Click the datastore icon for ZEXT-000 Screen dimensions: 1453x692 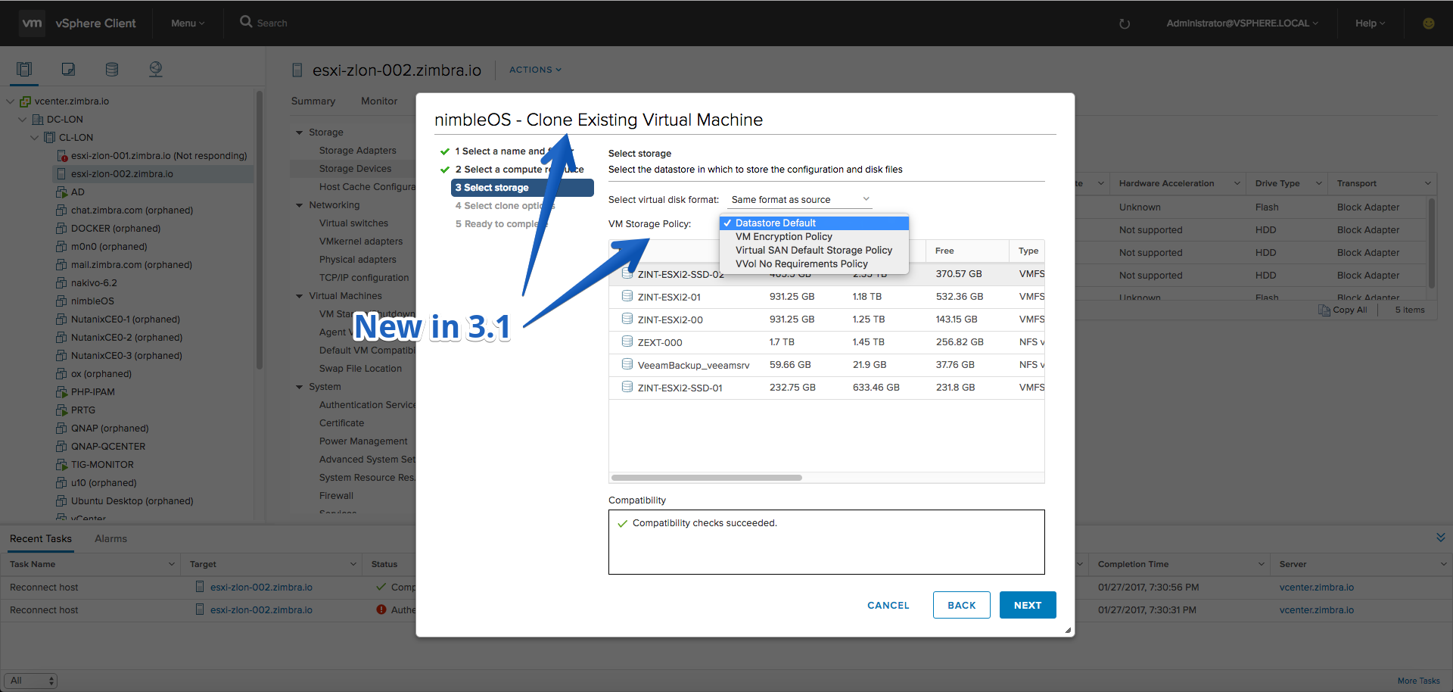[627, 341]
